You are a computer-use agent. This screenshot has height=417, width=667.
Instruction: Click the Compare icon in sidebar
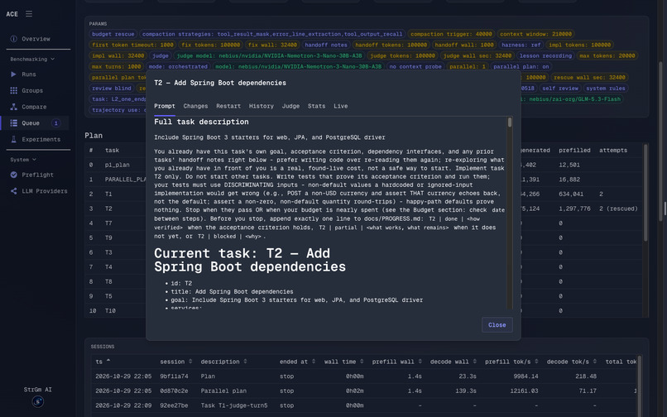[x=13, y=107]
